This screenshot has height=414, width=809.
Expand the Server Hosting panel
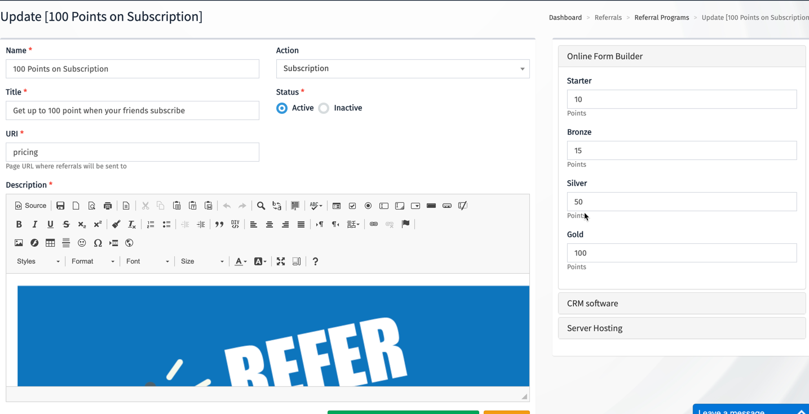point(681,328)
